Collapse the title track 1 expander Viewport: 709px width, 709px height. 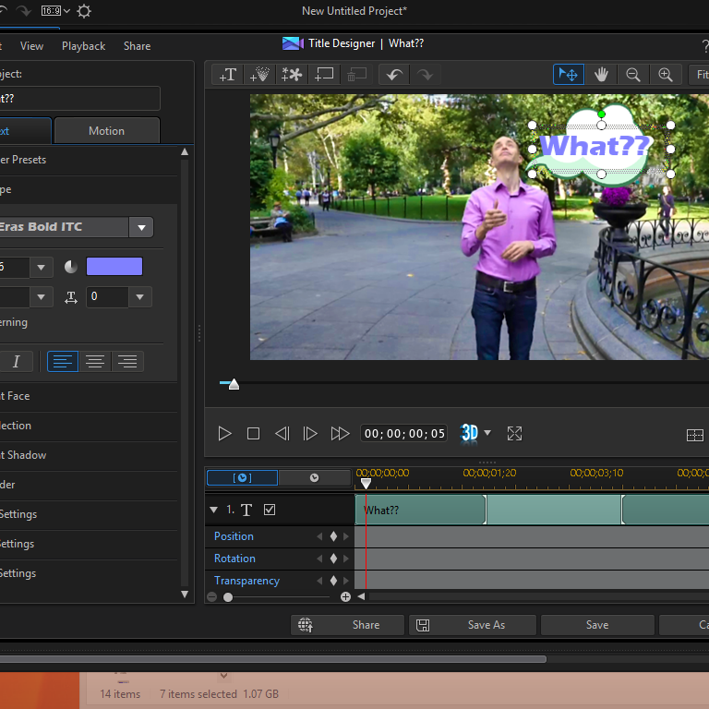(214, 510)
